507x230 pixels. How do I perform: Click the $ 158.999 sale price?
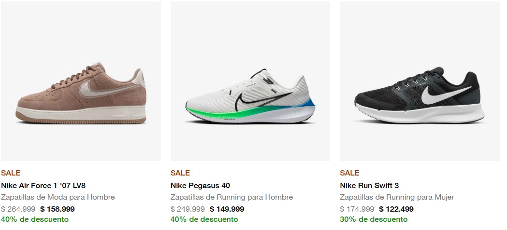[58, 209]
